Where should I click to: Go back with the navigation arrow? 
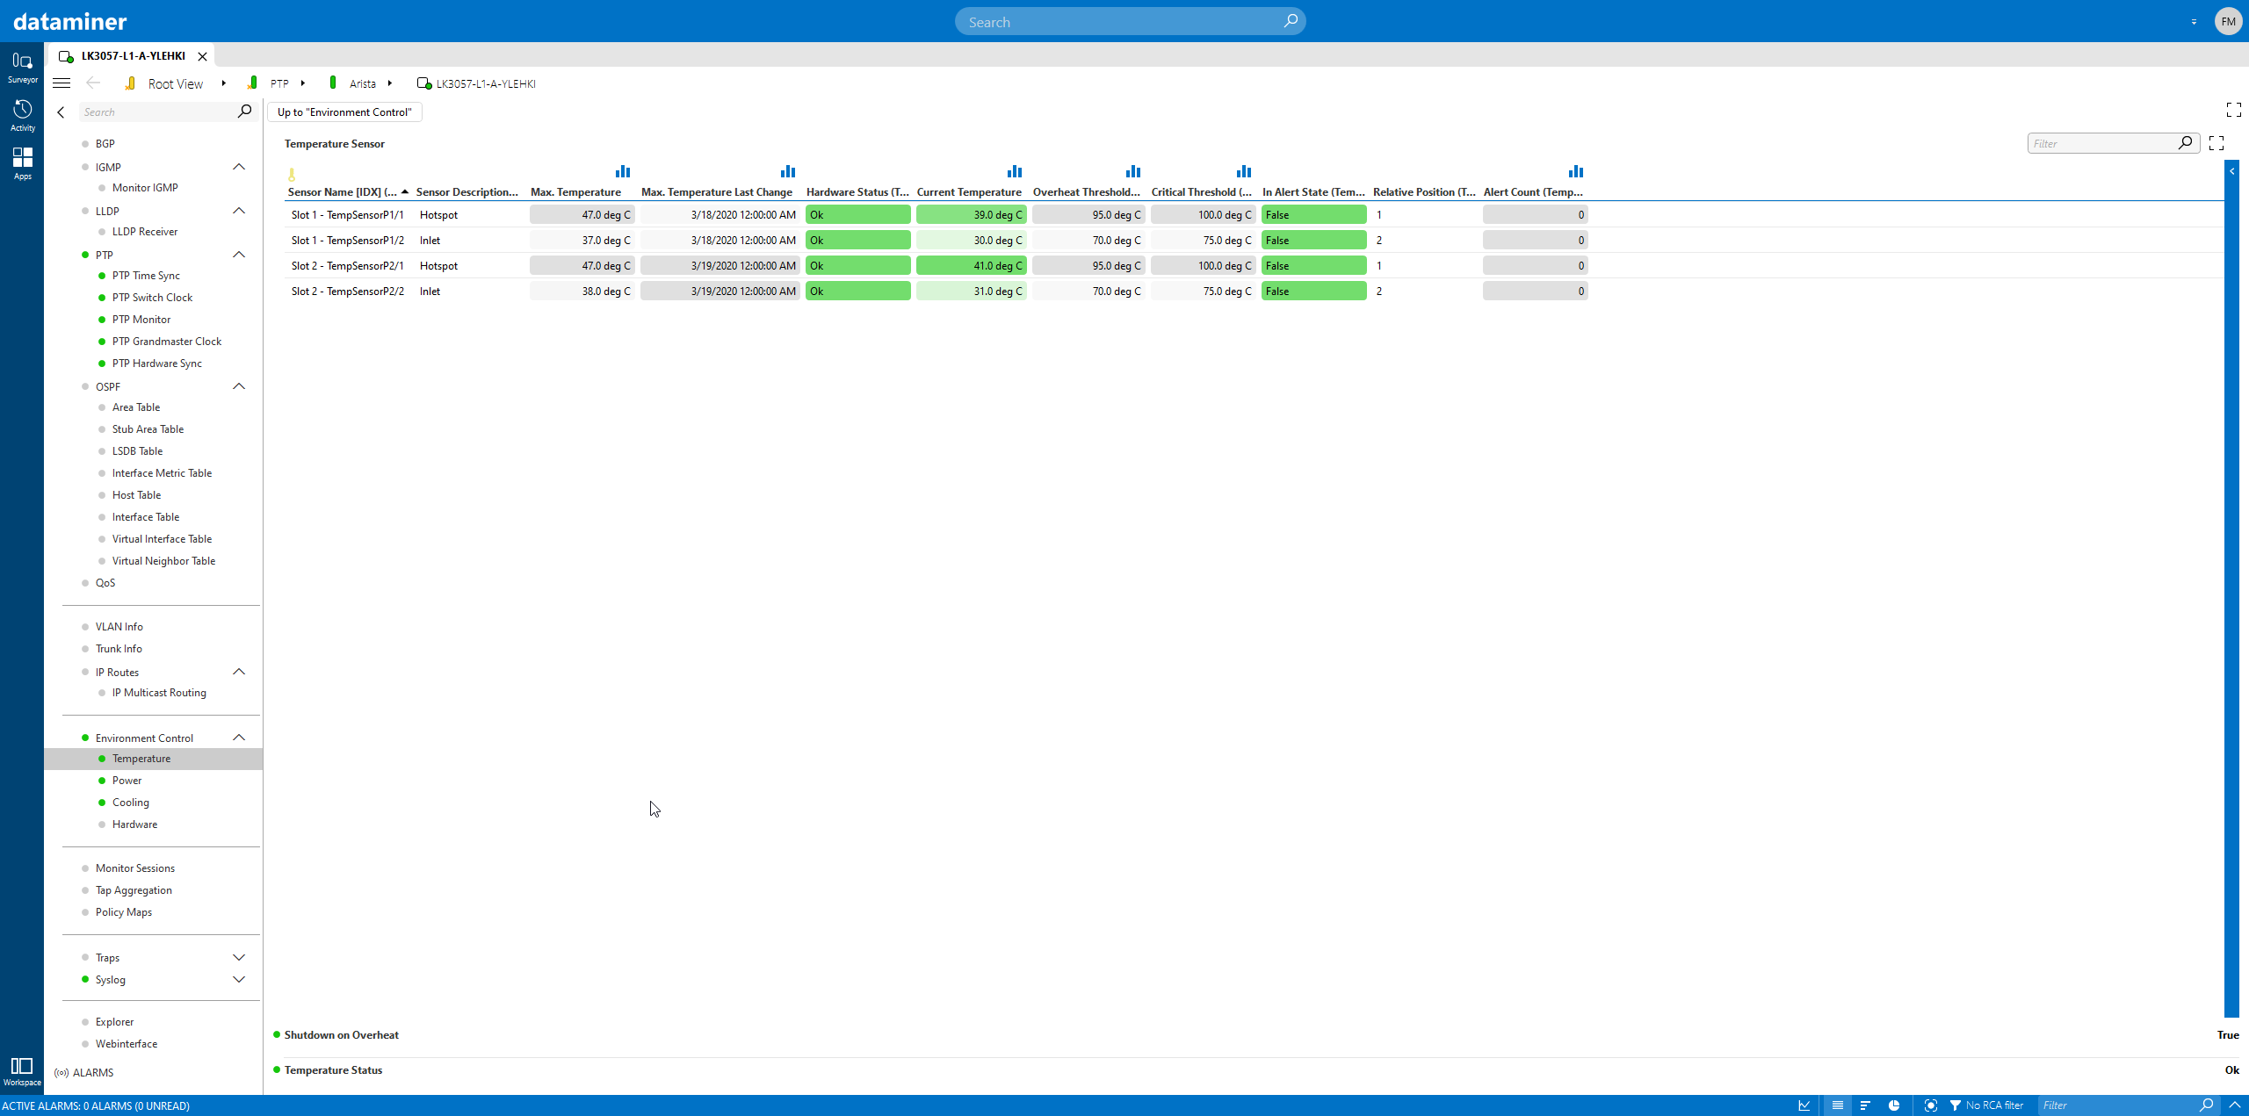point(93,83)
